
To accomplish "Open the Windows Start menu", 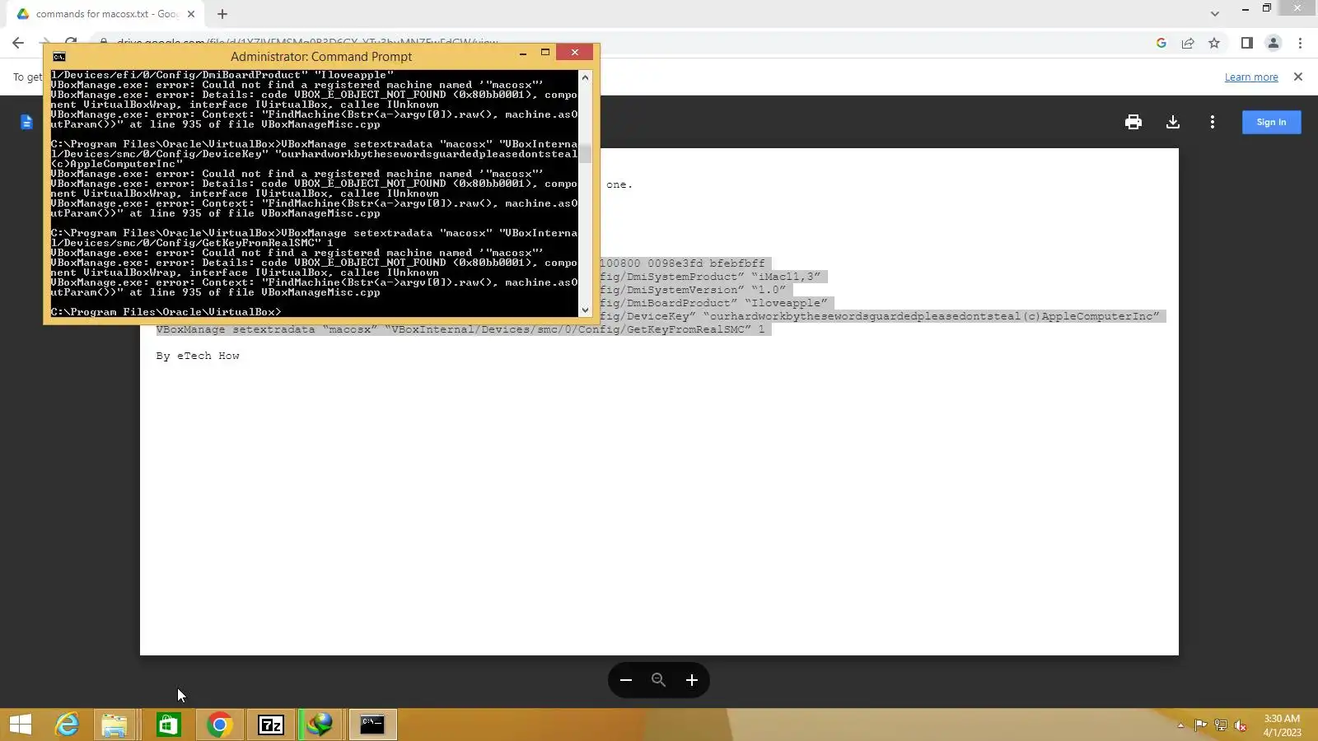I will [21, 725].
